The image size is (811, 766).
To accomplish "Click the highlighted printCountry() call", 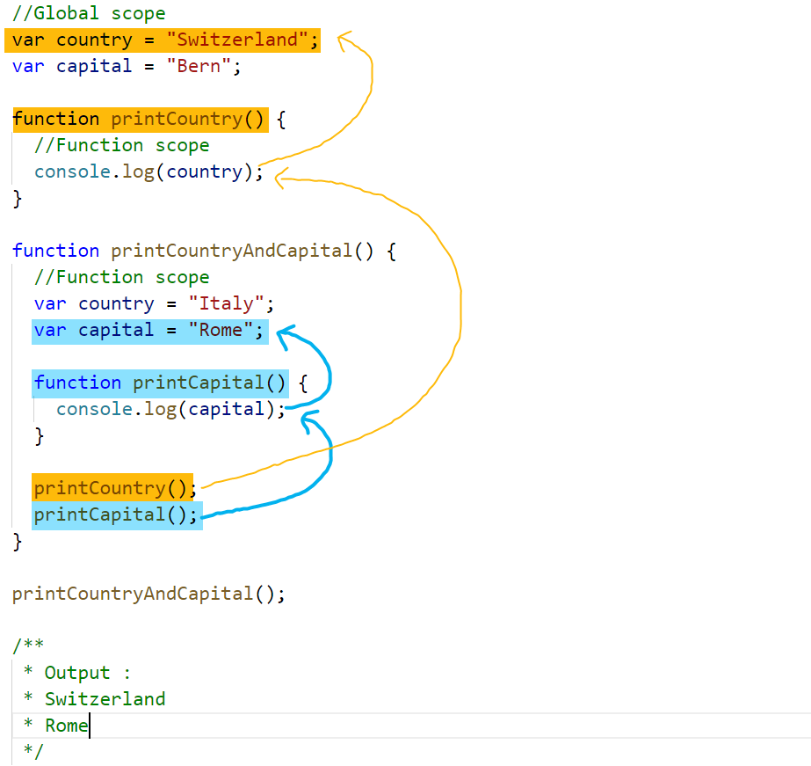I will click(x=112, y=487).
